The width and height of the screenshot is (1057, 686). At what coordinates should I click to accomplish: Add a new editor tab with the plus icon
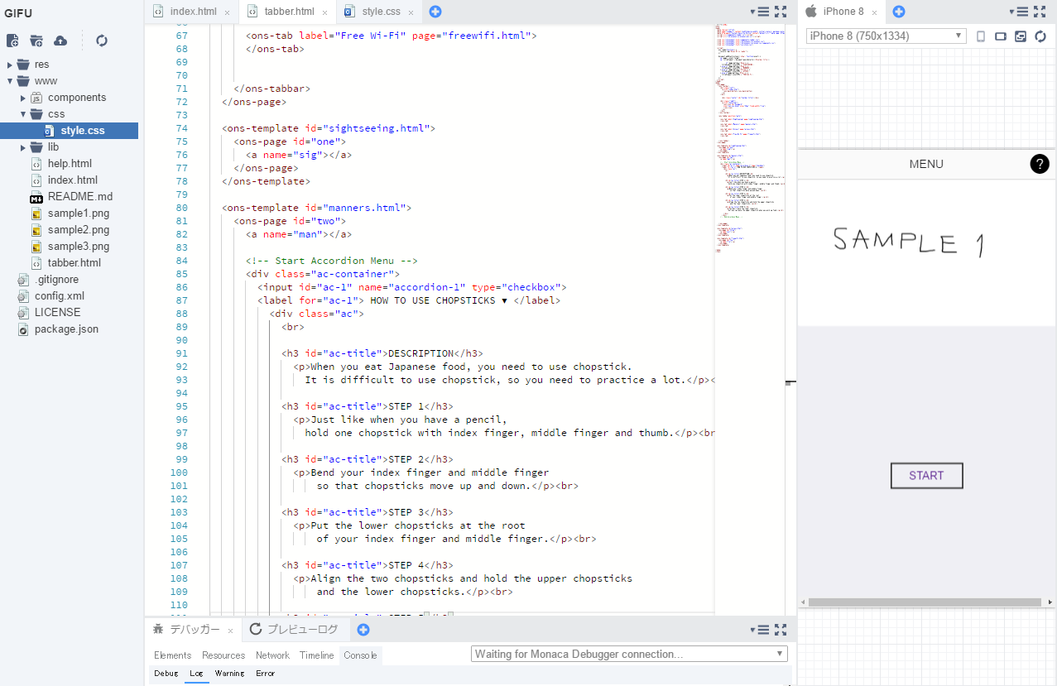click(435, 12)
